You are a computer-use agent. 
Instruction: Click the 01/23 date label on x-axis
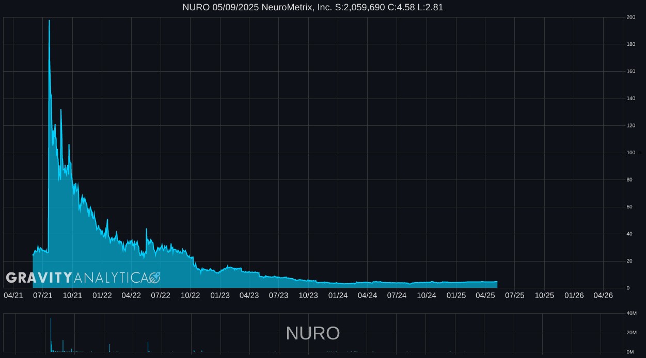[220, 296]
